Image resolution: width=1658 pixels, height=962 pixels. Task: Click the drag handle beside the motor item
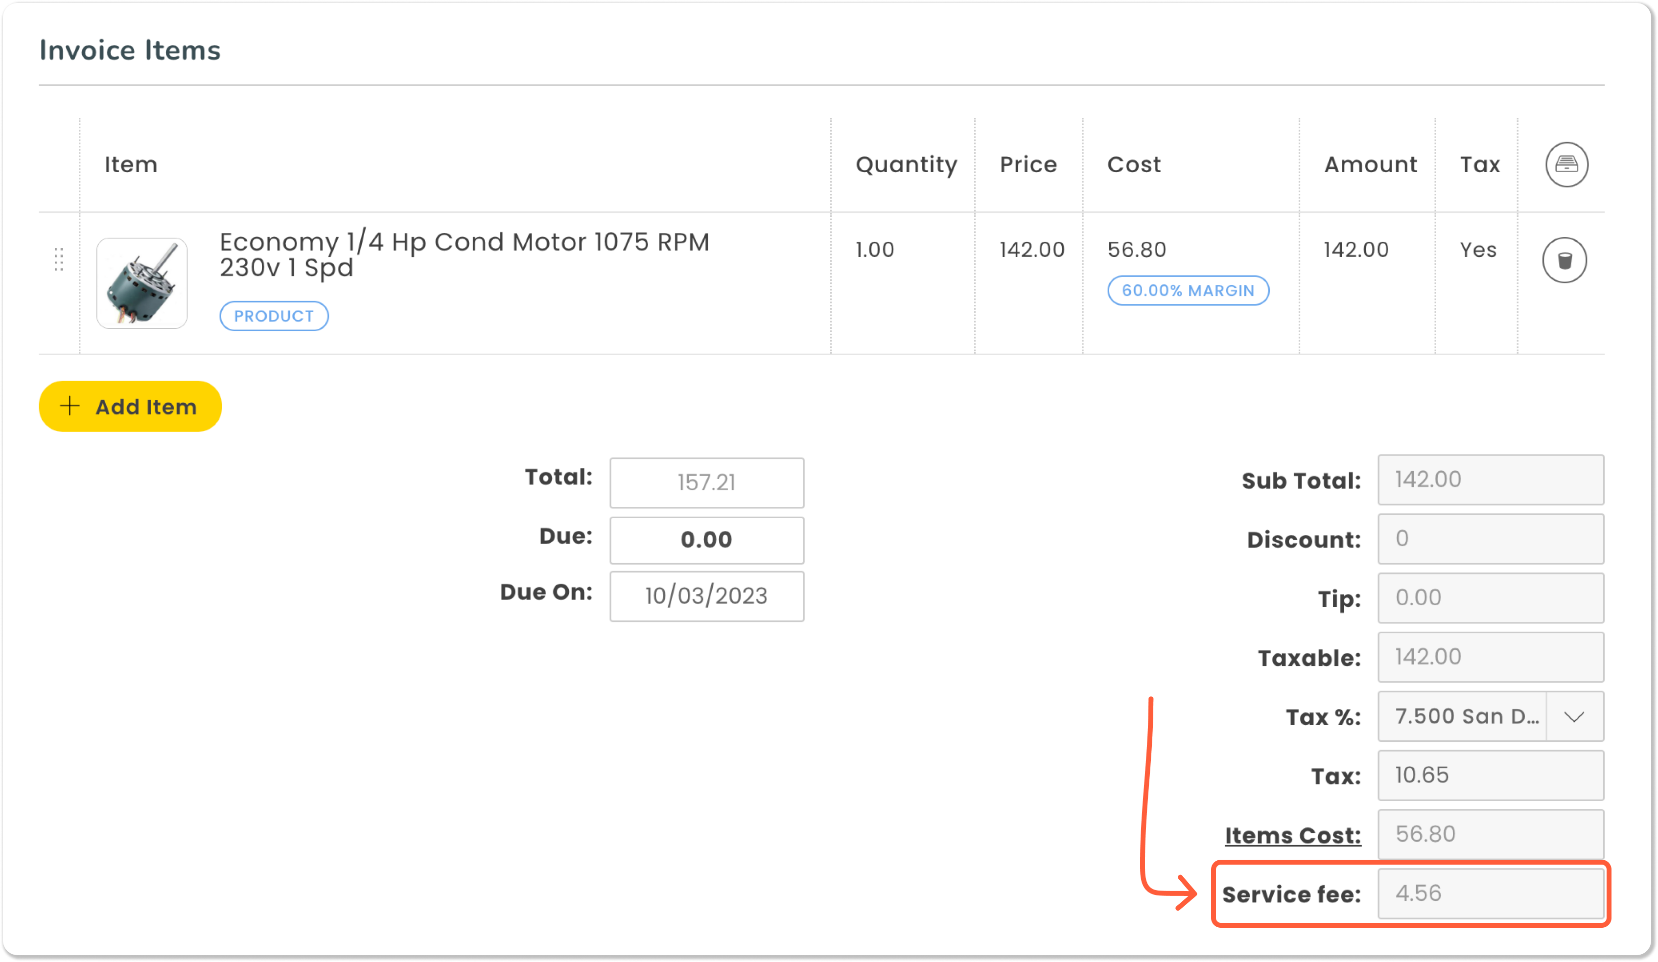pyautogui.click(x=59, y=260)
